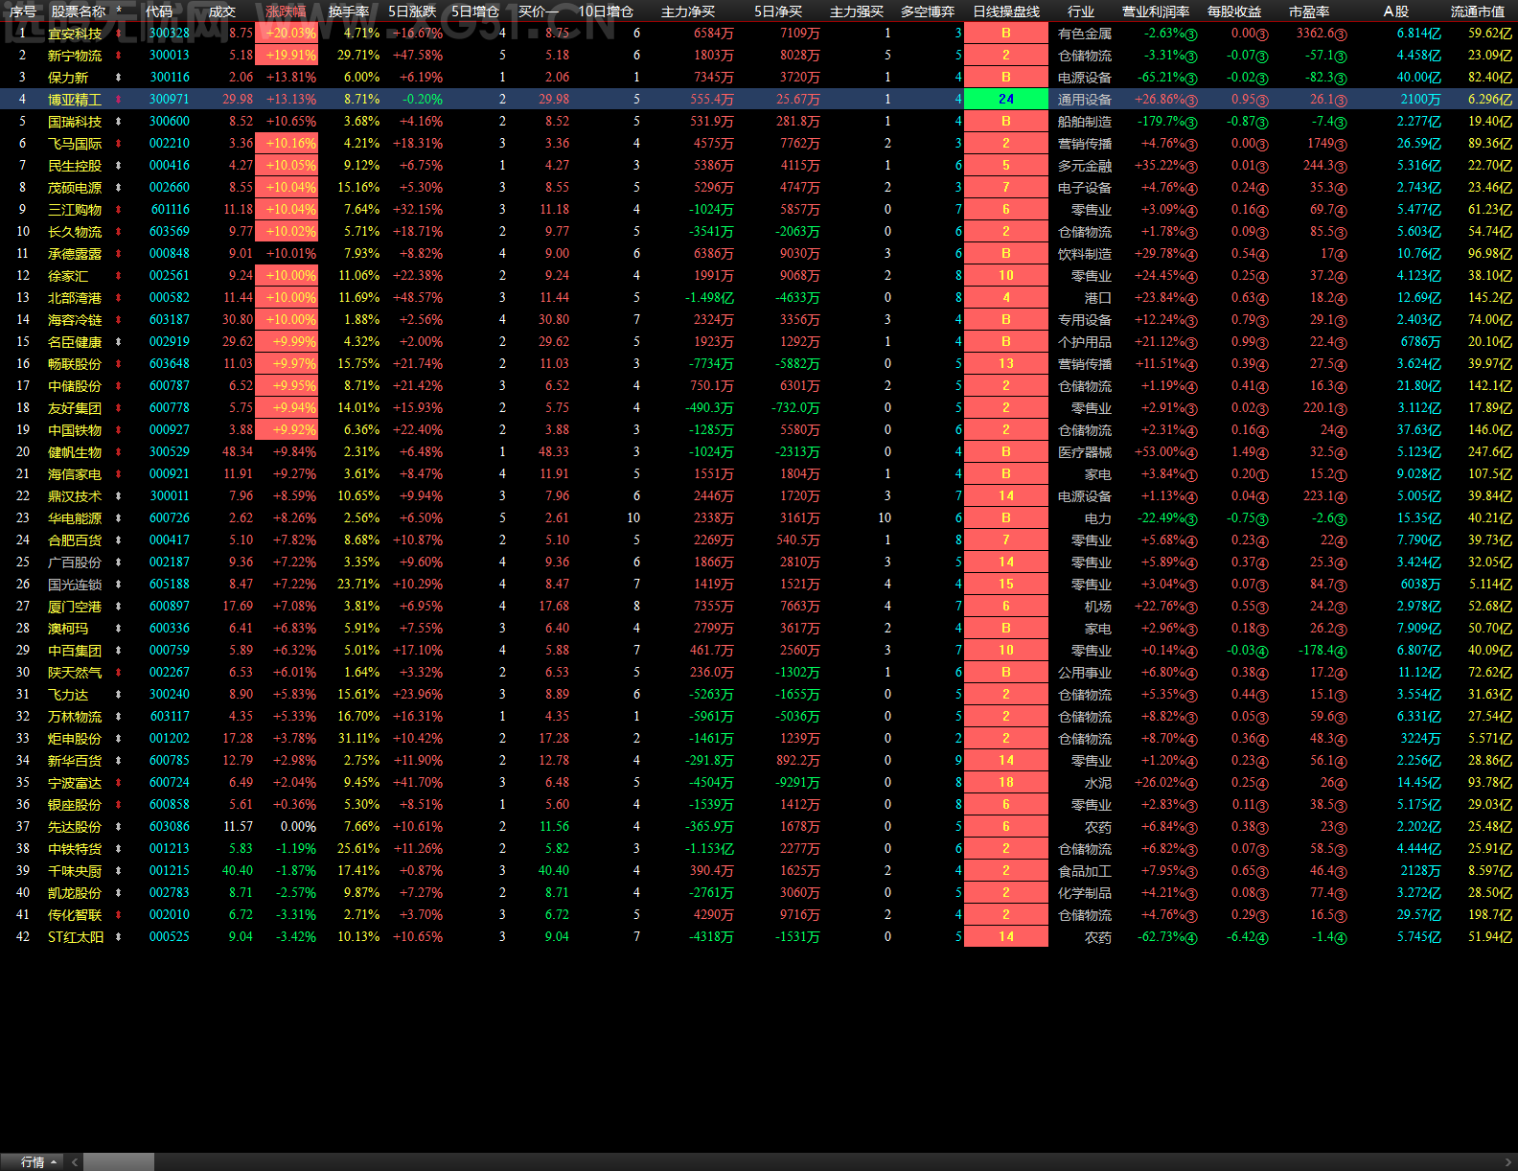This screenshot has width=1518, height=1171.
Task: Click the marker icon beside 北部湾港
Action: pos(118,298)
